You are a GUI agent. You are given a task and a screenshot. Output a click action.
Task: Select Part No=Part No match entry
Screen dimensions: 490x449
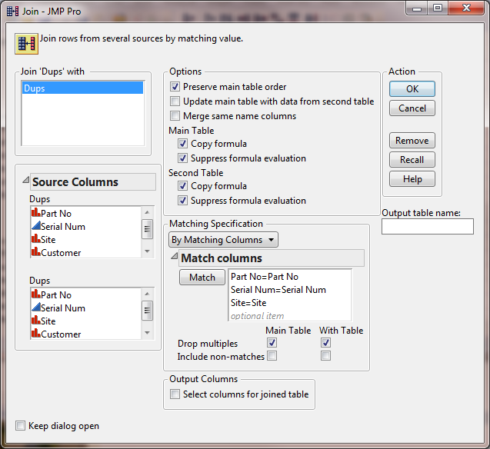click(265, 277)
